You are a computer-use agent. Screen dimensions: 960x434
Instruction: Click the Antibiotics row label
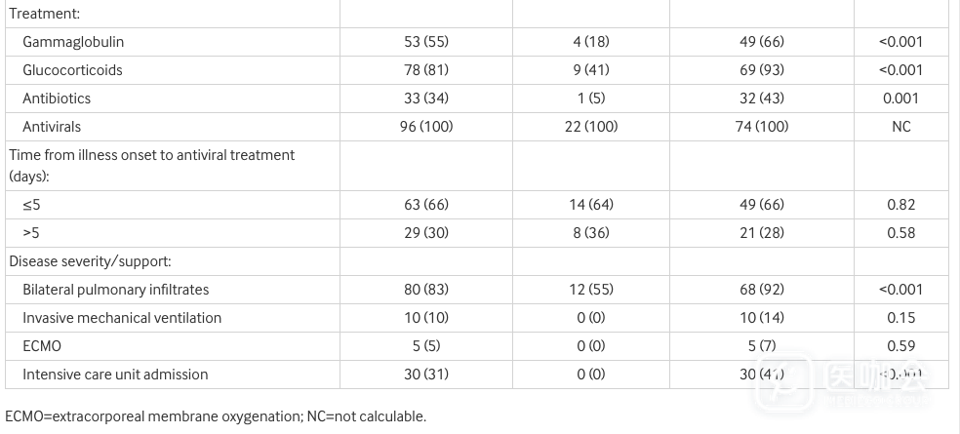coord(57,99)
